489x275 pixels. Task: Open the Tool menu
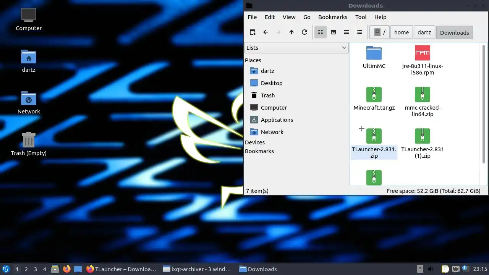pyautogui.click(x=361, y=17)
